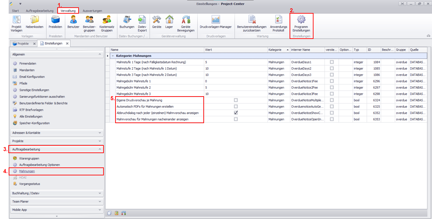Image resolution: width=432 pixels, height=219 pixels.
Task: Open Mahnungen settings link in sidebar
Action: (27, 171)
